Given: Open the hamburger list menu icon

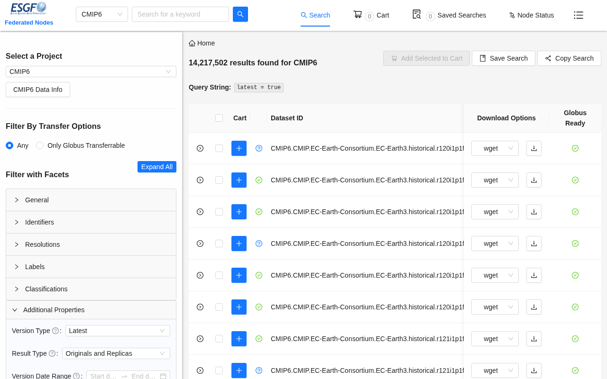Looking at the screenshot, I should [x=578, y=15].
